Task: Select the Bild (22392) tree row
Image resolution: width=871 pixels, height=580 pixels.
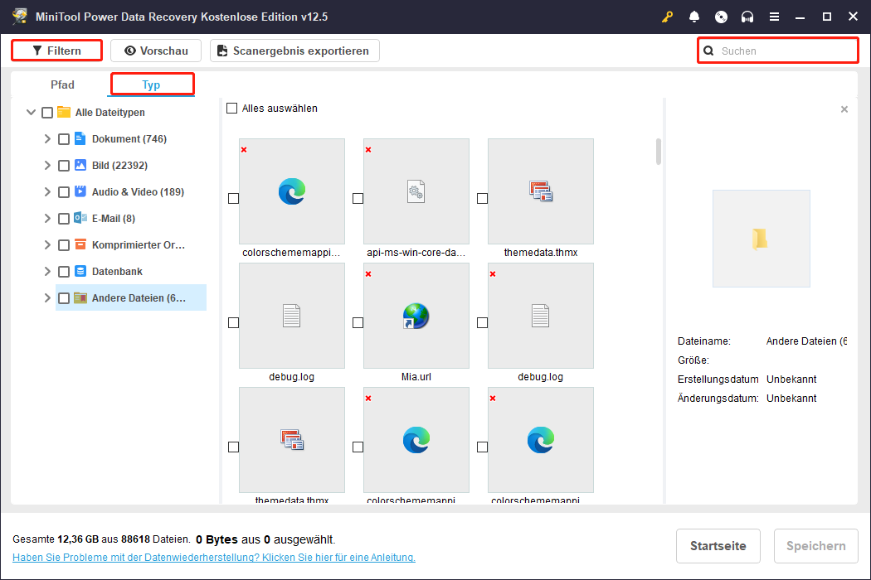Action: point(131,166)
